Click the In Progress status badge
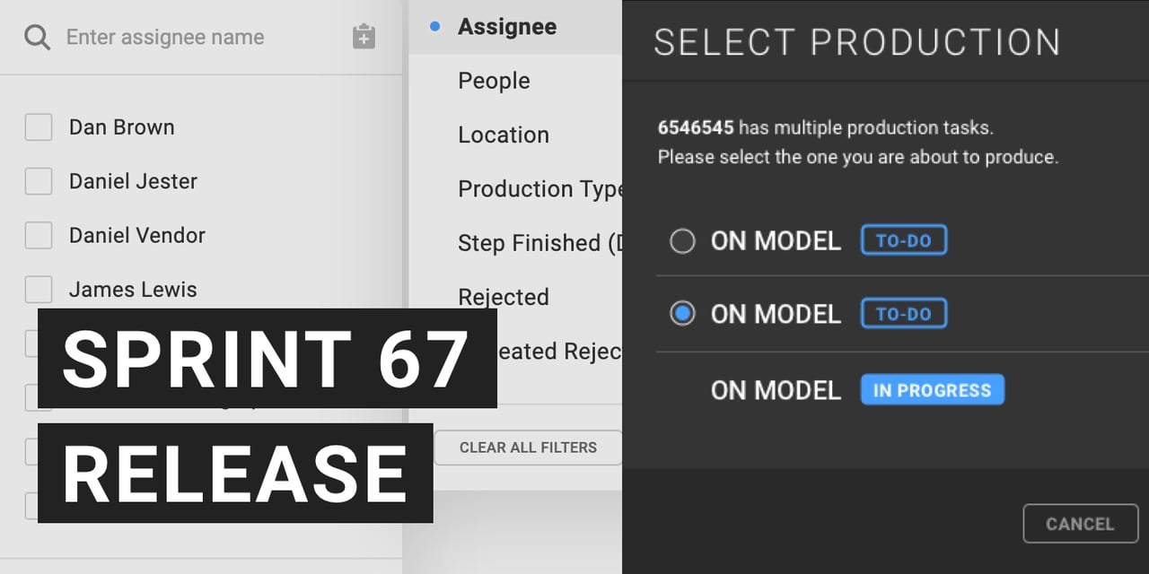Image resolution: width=1149 pixels, height=574 pixels. (932, 390)
